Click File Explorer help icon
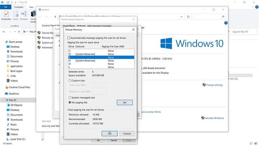This screenshot has height=146, width=259. tap(257, 7)
